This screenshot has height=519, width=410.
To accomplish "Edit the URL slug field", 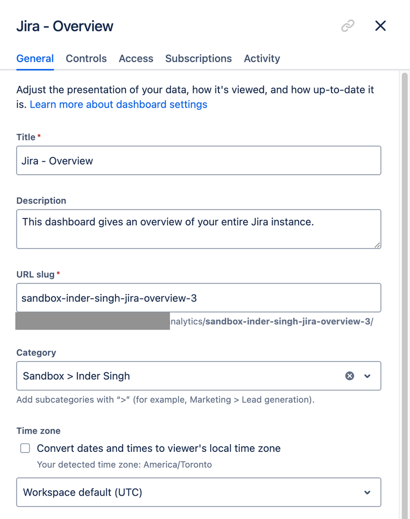I will [x=198, y=297].
